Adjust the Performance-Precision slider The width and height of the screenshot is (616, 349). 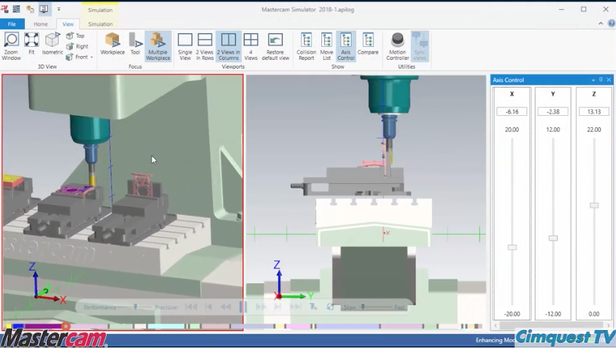(136, 307)
